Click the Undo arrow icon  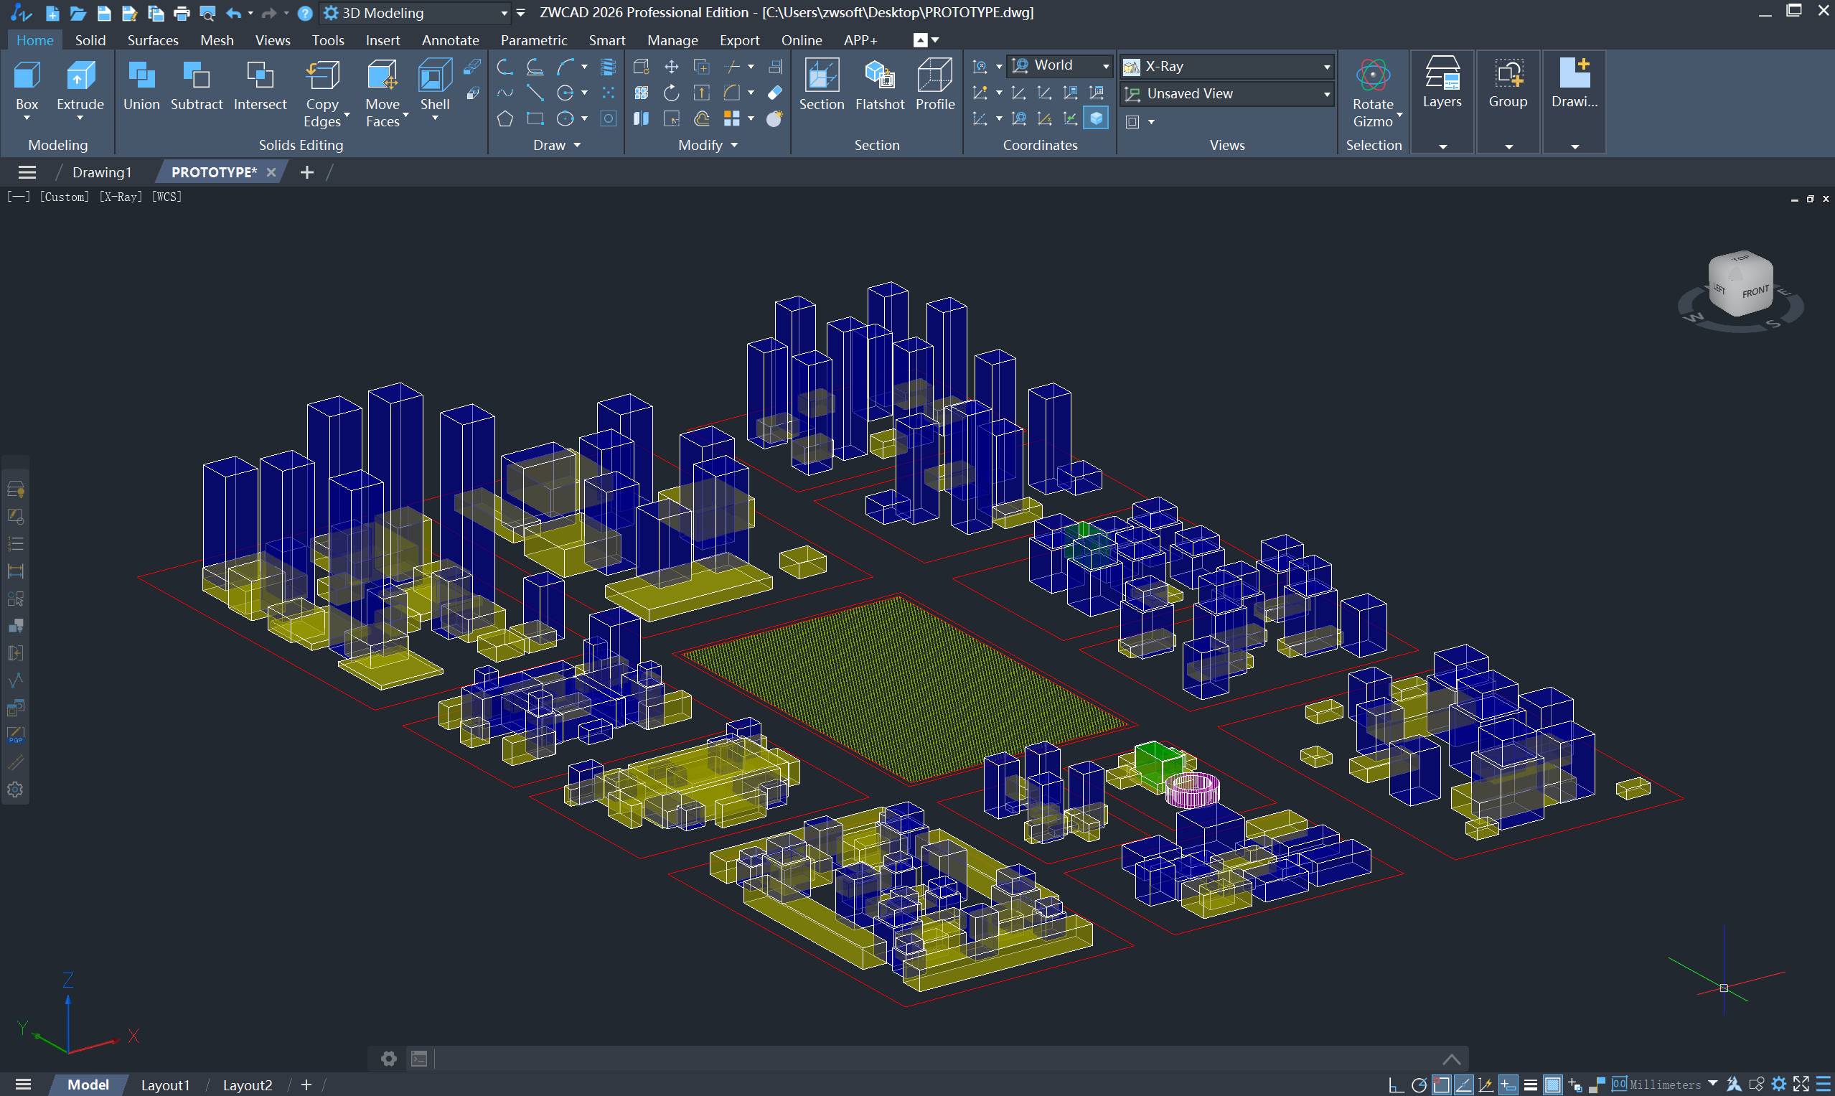tap(233, 12)
